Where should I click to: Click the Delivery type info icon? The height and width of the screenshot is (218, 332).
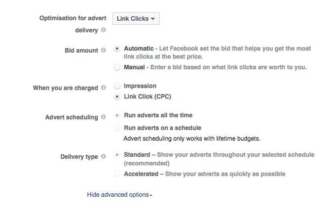click(103, 156)
